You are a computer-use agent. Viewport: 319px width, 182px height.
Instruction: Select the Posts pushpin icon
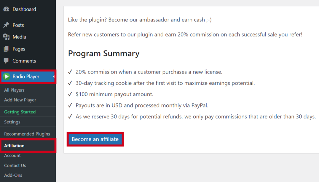[x=6, y=25]
